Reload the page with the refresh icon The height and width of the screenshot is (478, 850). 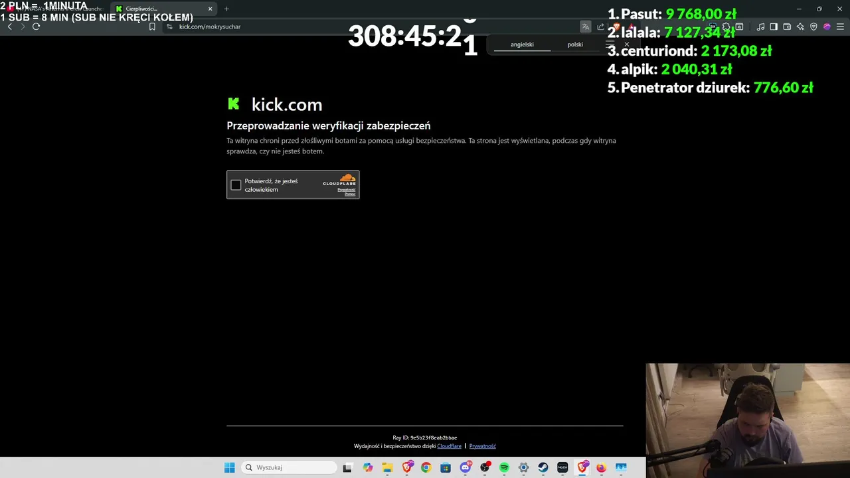click(36, 27)
